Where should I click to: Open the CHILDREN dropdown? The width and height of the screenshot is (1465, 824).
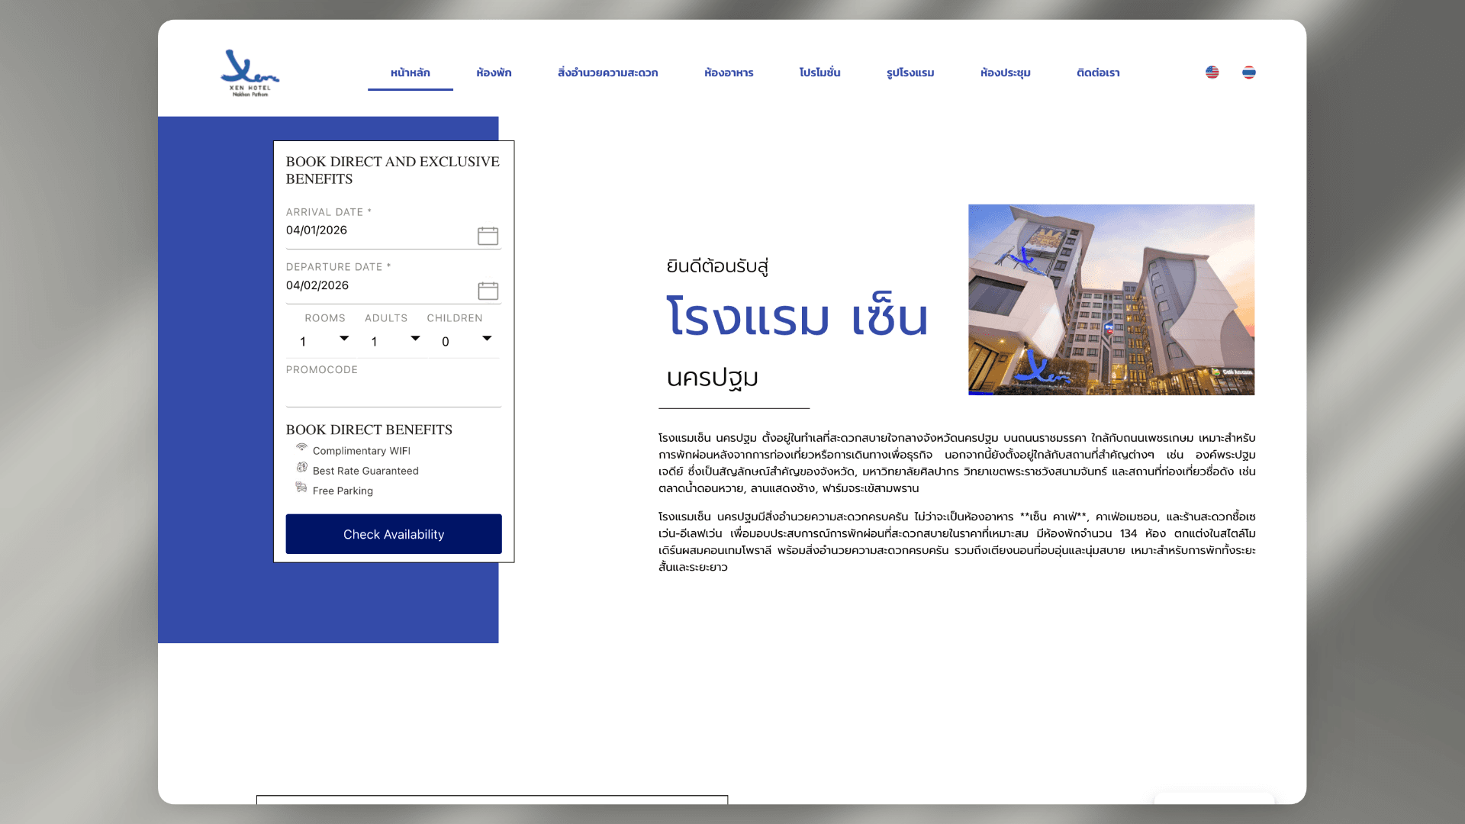486,340
